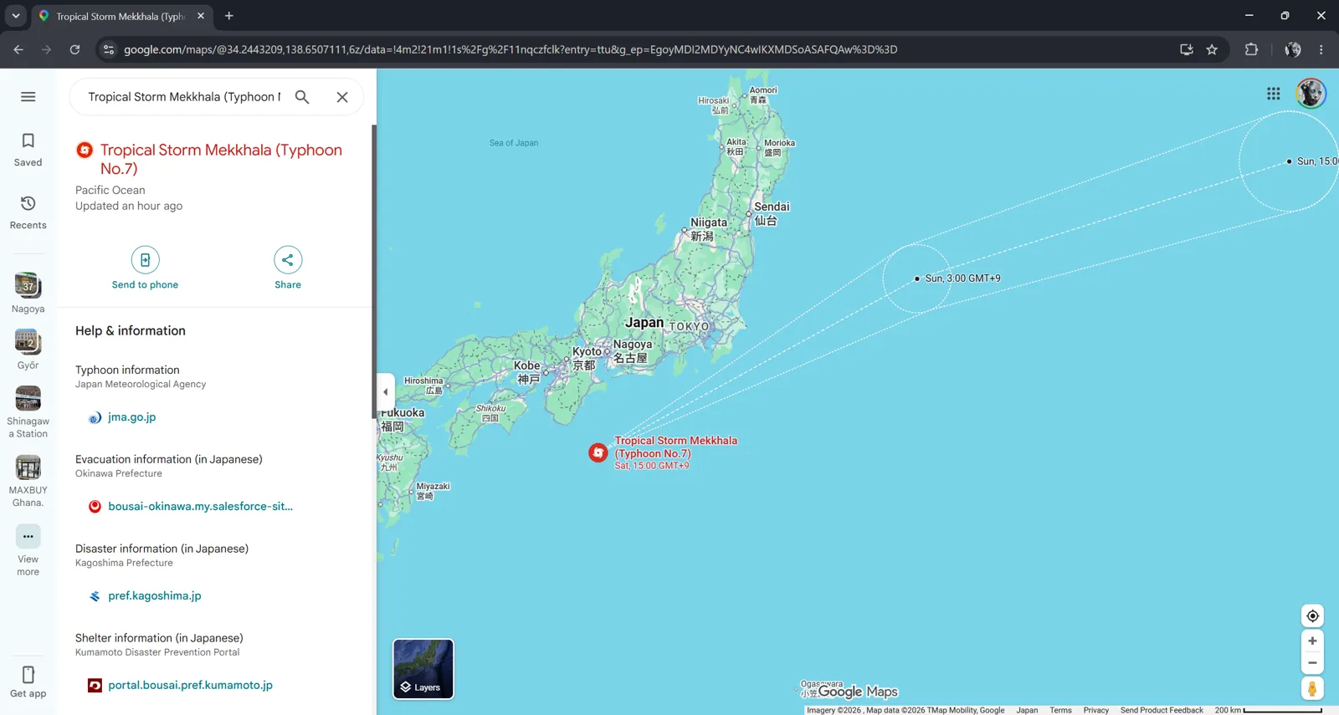Click View more recents button
Viewport: 1339px width, 715px height.
28,550
